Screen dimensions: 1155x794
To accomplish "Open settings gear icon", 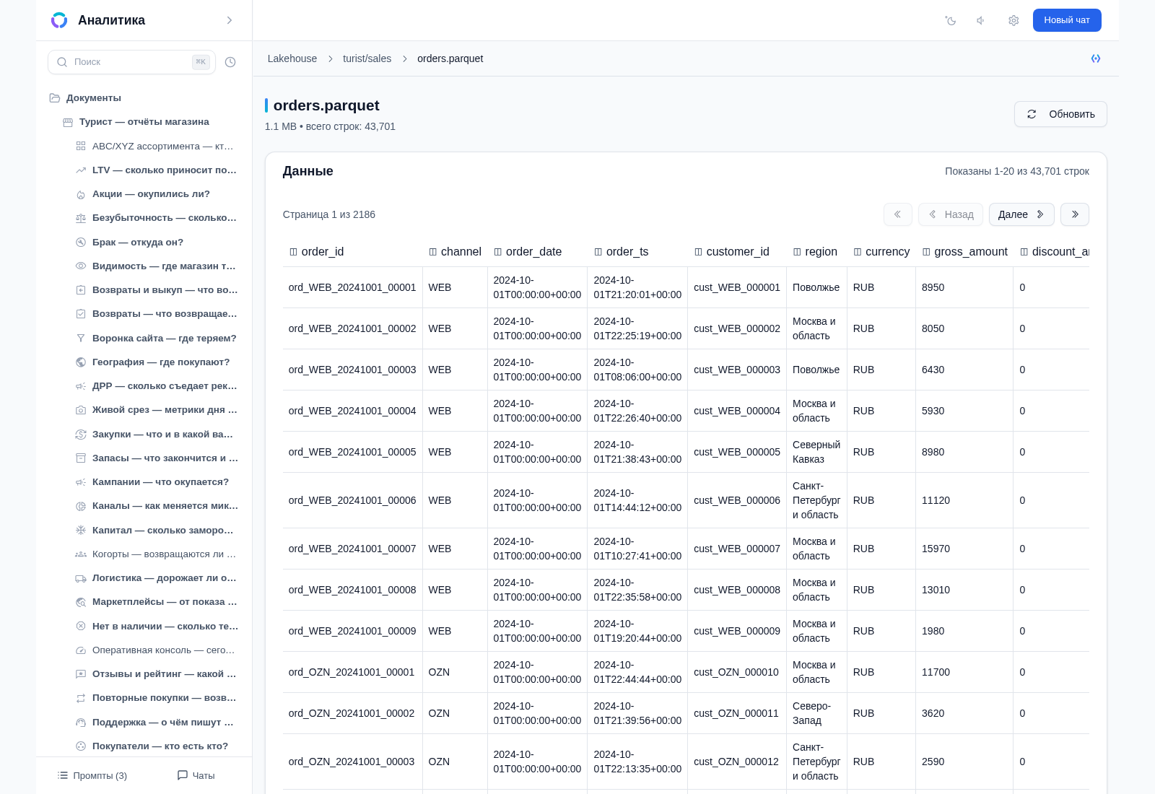I will (1014, 20).
